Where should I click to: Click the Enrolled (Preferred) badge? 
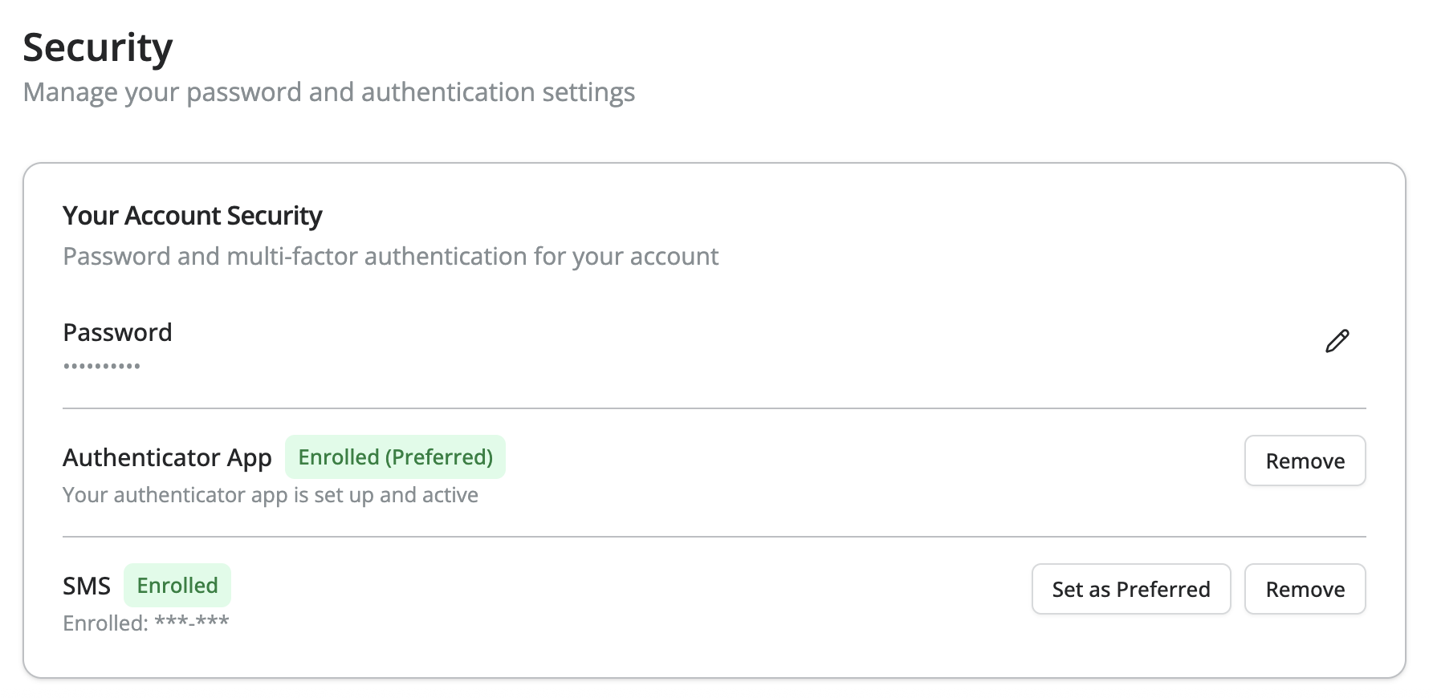pyautogui.click(x=395, y=457)
